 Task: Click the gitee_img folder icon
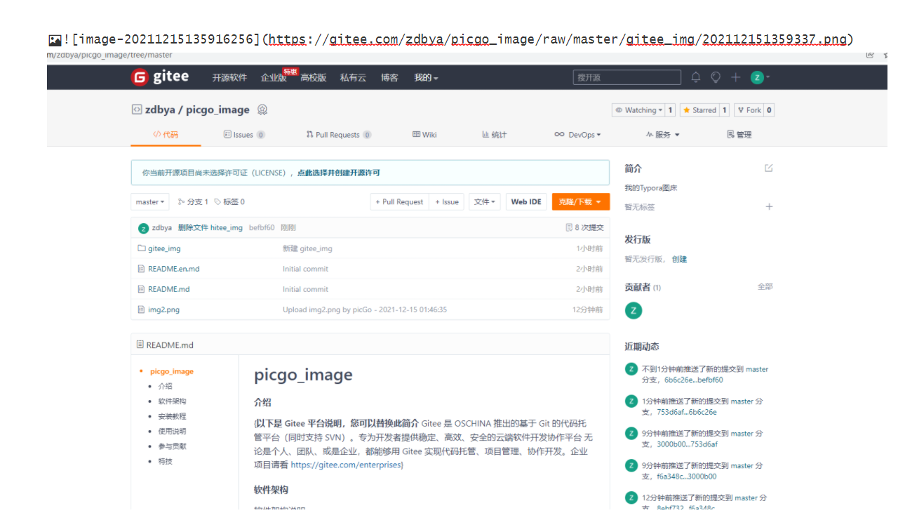pos(142,248)
